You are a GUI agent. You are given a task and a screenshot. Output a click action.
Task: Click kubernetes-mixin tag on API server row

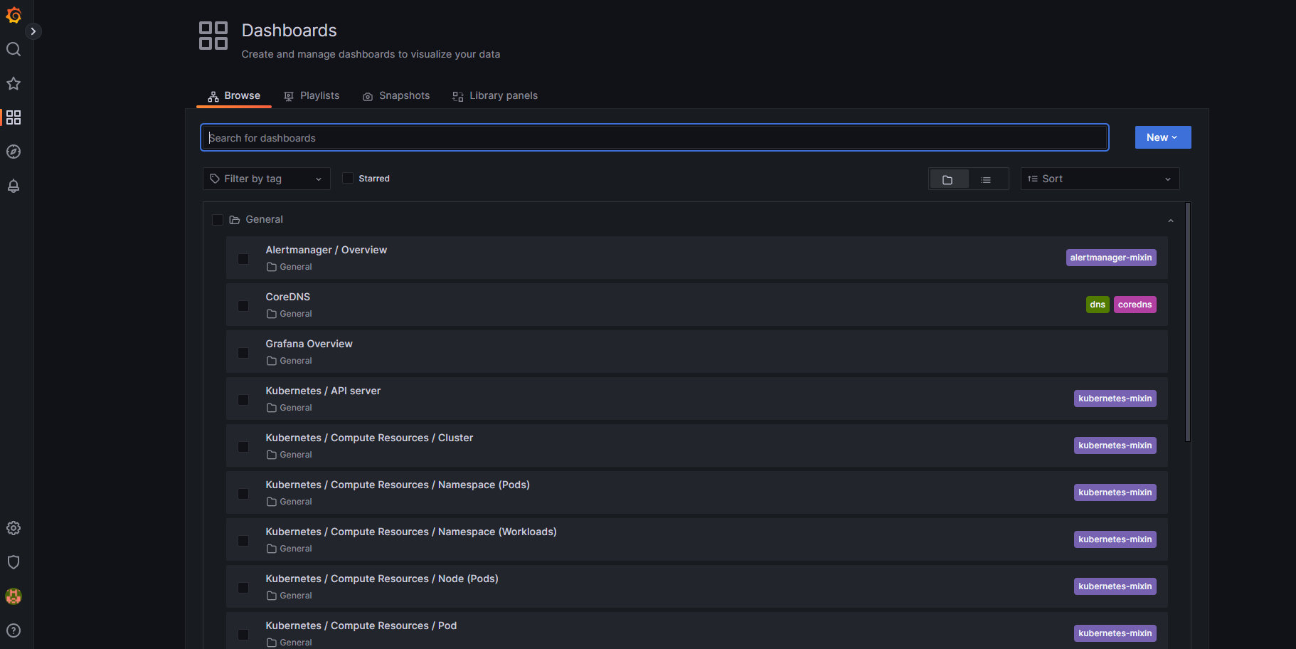1115,399
